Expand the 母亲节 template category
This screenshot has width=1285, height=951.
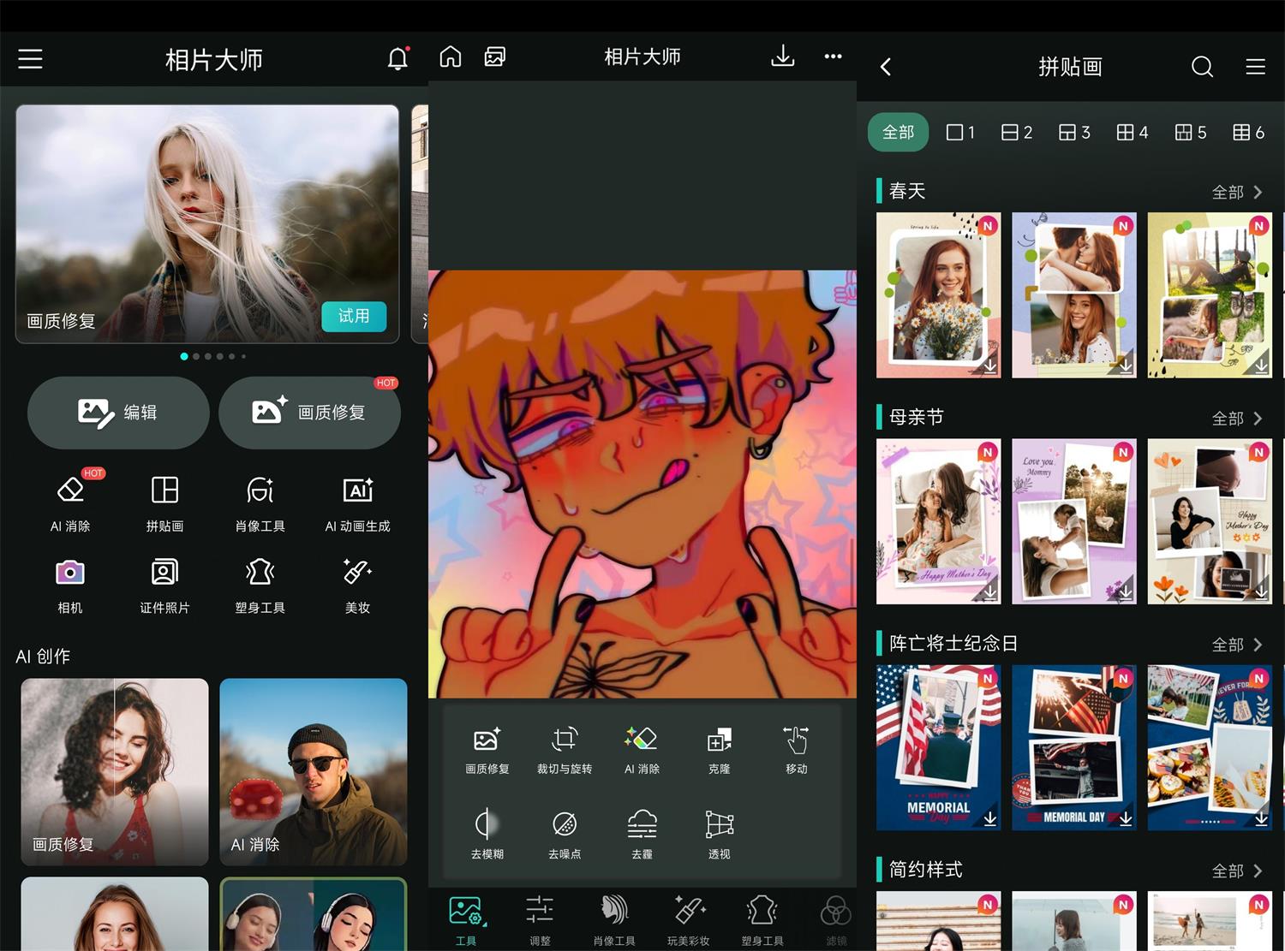tap(1237, 418)
